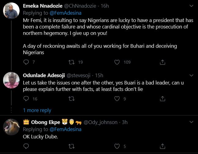Open more options on Odunlade Adesoji's tweet
Viewport: 198px width, 154px height.
[192, 75]
